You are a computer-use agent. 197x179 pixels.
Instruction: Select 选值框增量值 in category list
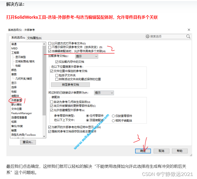(x=19, y=118)
